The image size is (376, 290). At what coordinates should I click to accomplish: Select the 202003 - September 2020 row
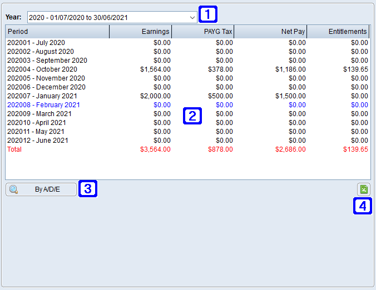188,61
